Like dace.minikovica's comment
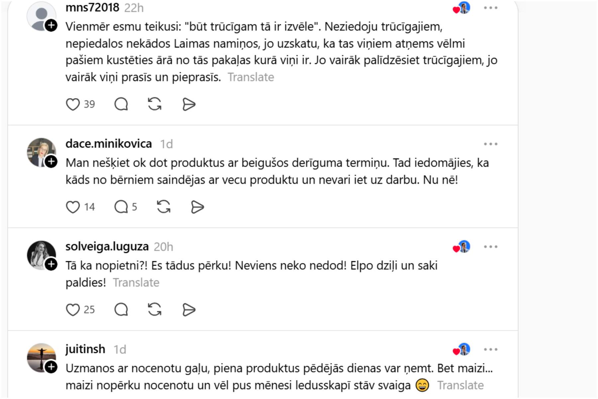Screen dimensions: 598x399 73,207
